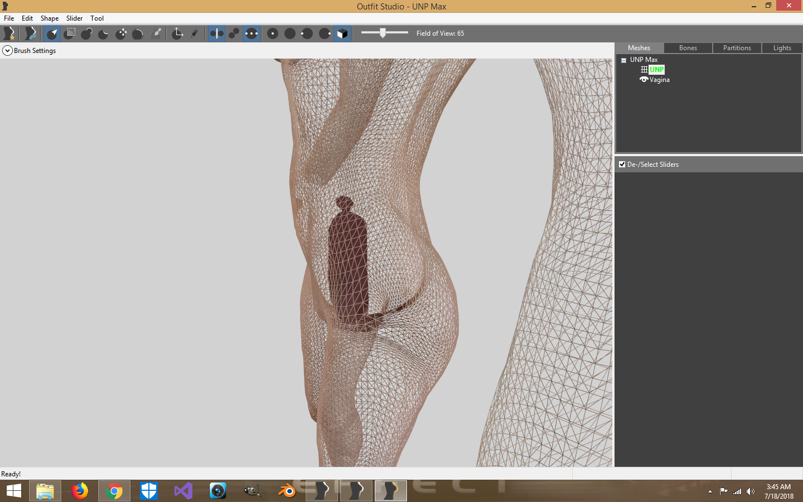Open the Shape menu

tap(50, 18)
